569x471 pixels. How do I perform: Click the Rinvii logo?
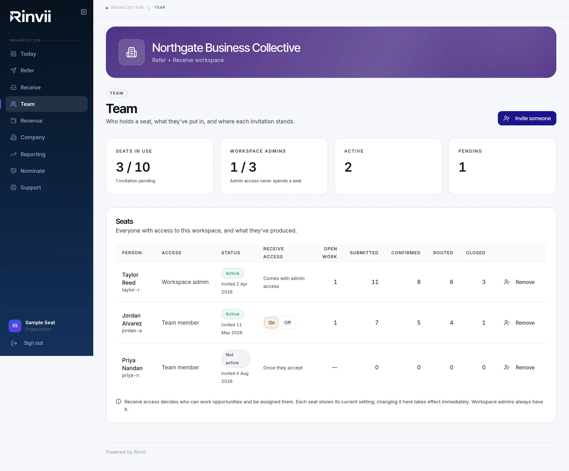pos(30,16)
